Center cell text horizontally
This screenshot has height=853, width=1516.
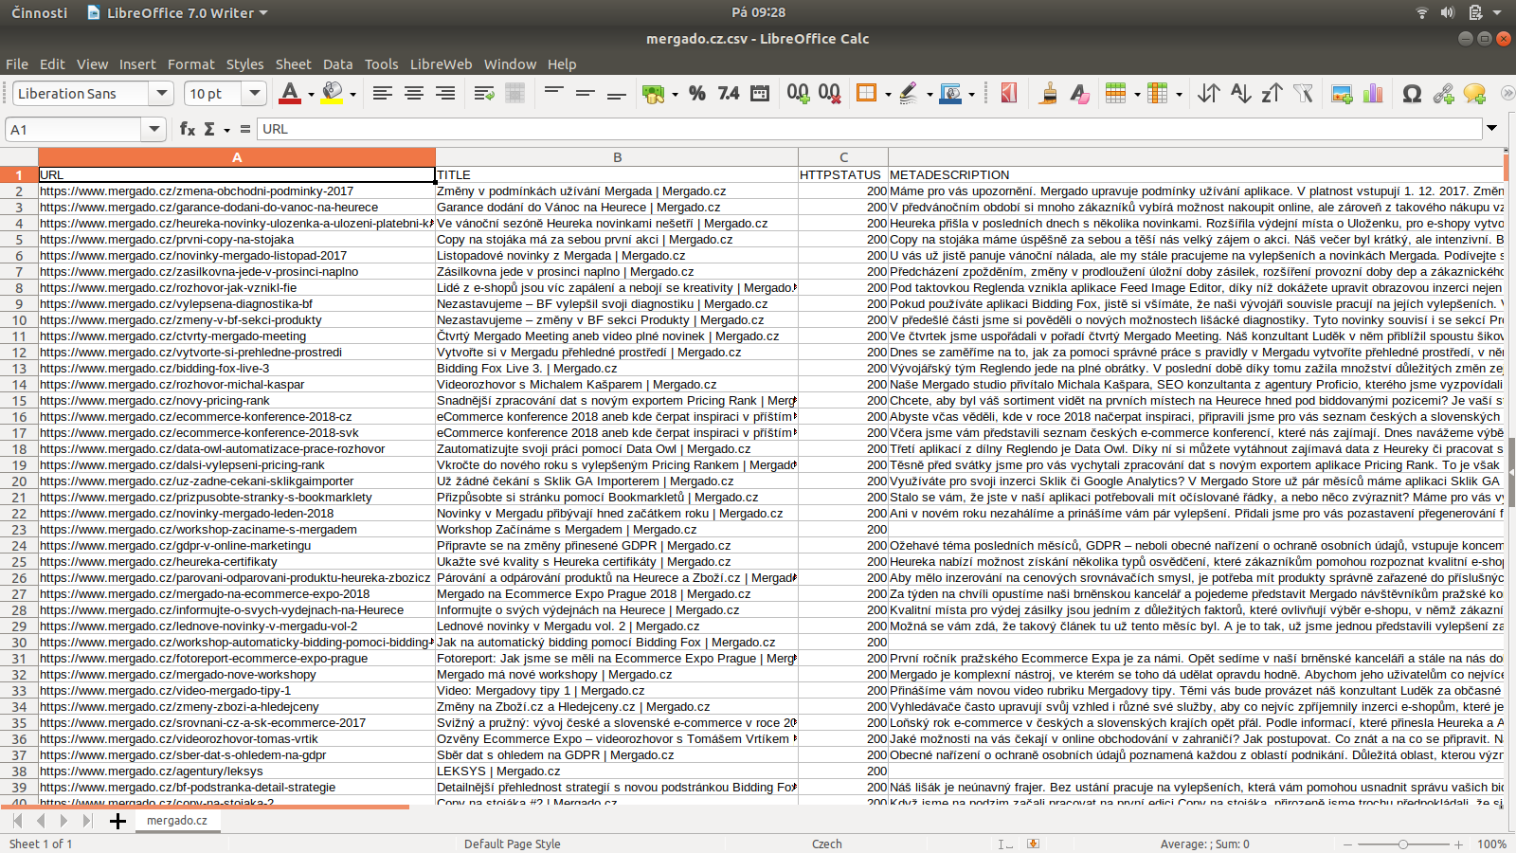coord(413,94)
